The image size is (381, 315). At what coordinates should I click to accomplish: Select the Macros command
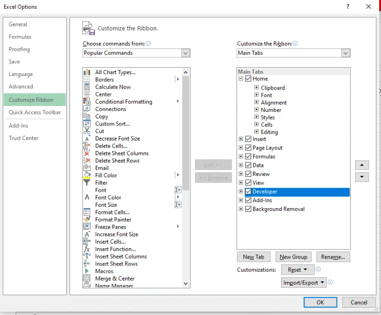click(101, 271)
